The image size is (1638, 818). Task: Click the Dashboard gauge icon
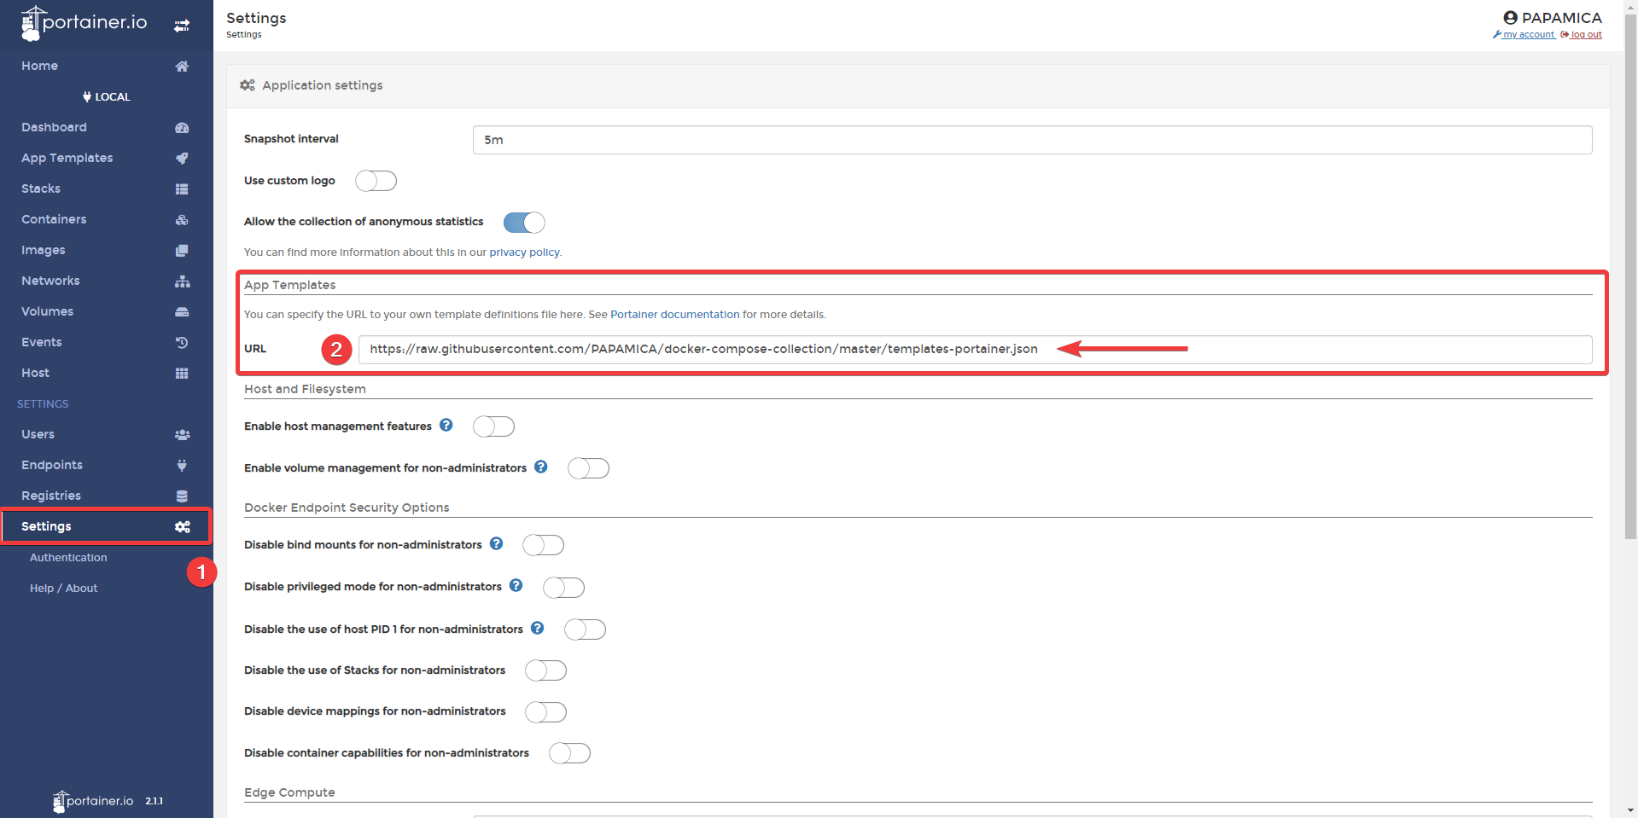pos(182,127)
